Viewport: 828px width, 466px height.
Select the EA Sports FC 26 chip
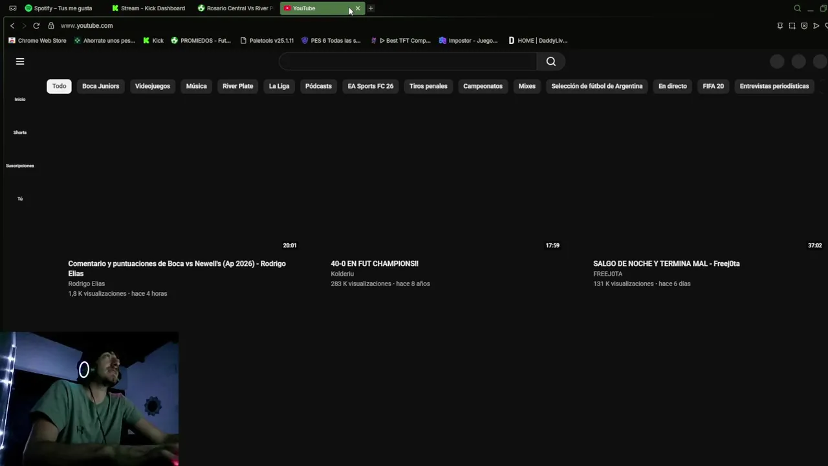pos(371,86)
